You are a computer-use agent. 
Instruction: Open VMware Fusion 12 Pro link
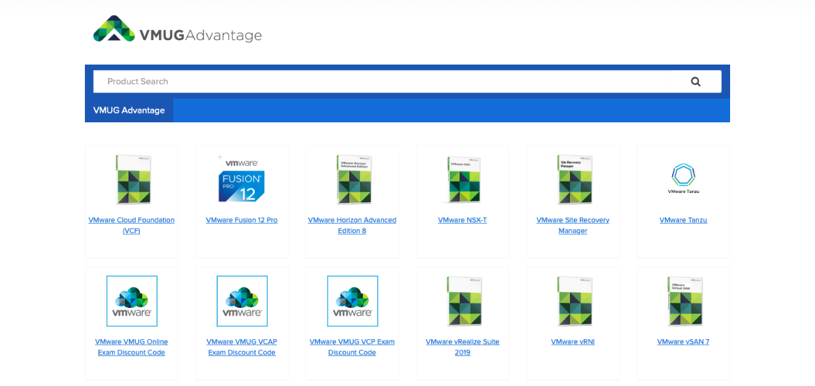click(242, 220)
